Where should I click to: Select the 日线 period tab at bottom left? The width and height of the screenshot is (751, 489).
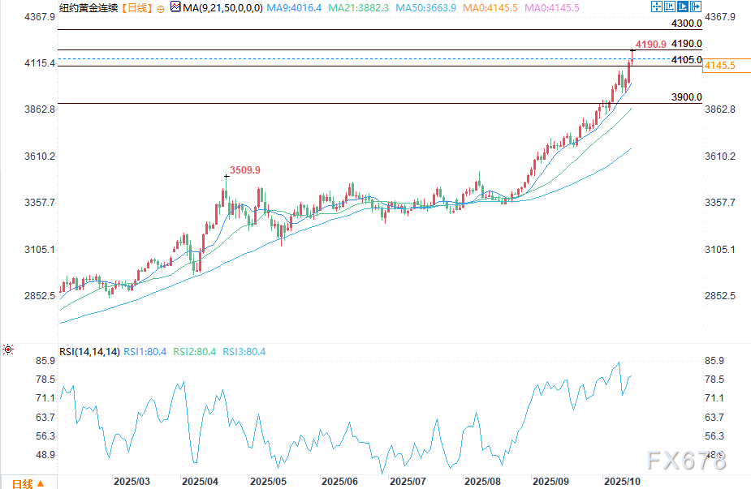21,484
